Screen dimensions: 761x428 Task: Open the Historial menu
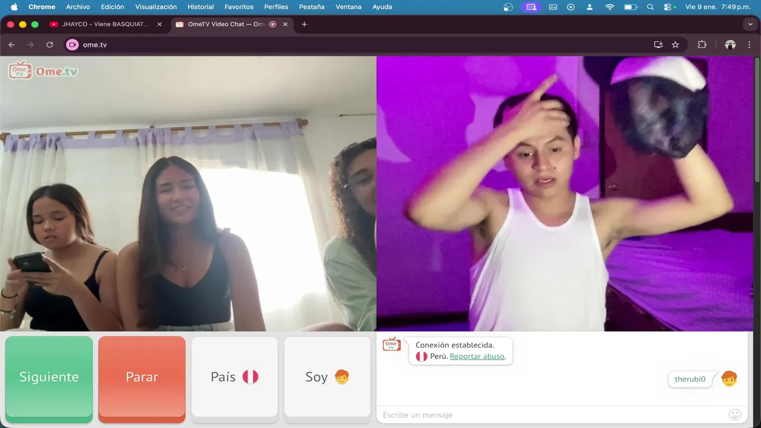200,7
